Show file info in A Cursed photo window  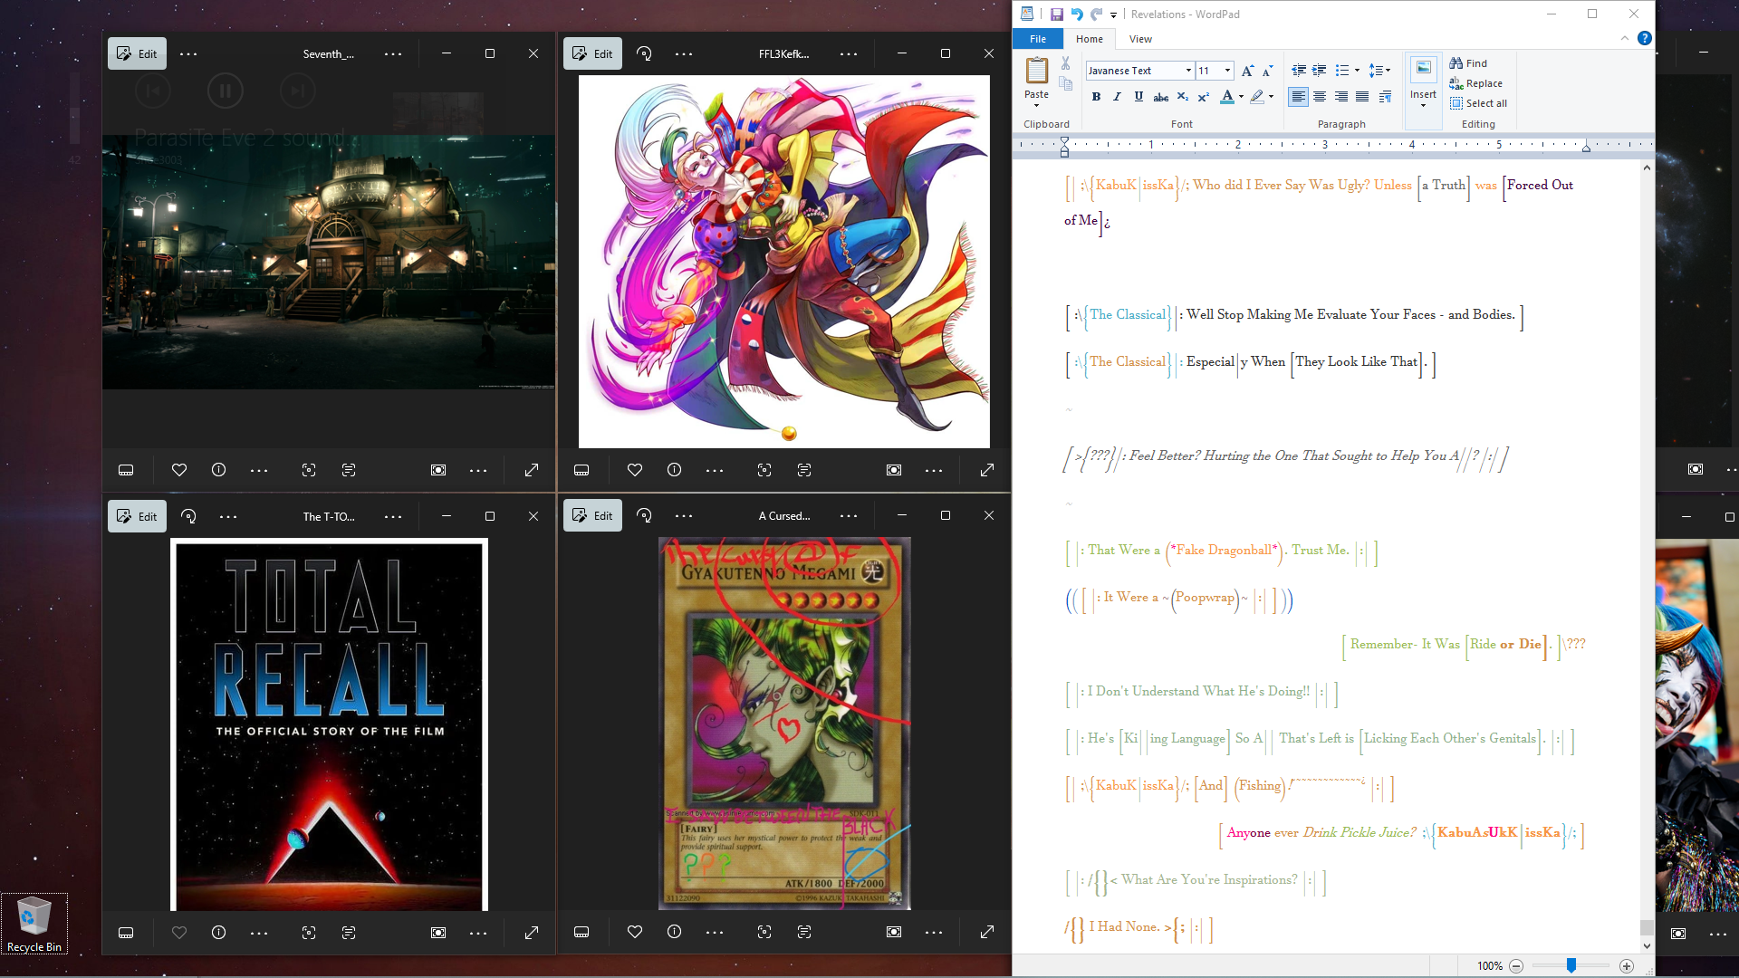pos(674,932)
